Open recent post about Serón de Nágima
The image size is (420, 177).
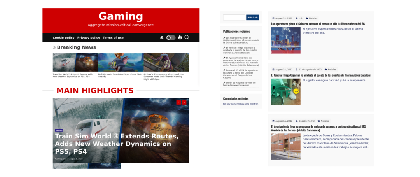pyautogui.click(x=240, y=84)
